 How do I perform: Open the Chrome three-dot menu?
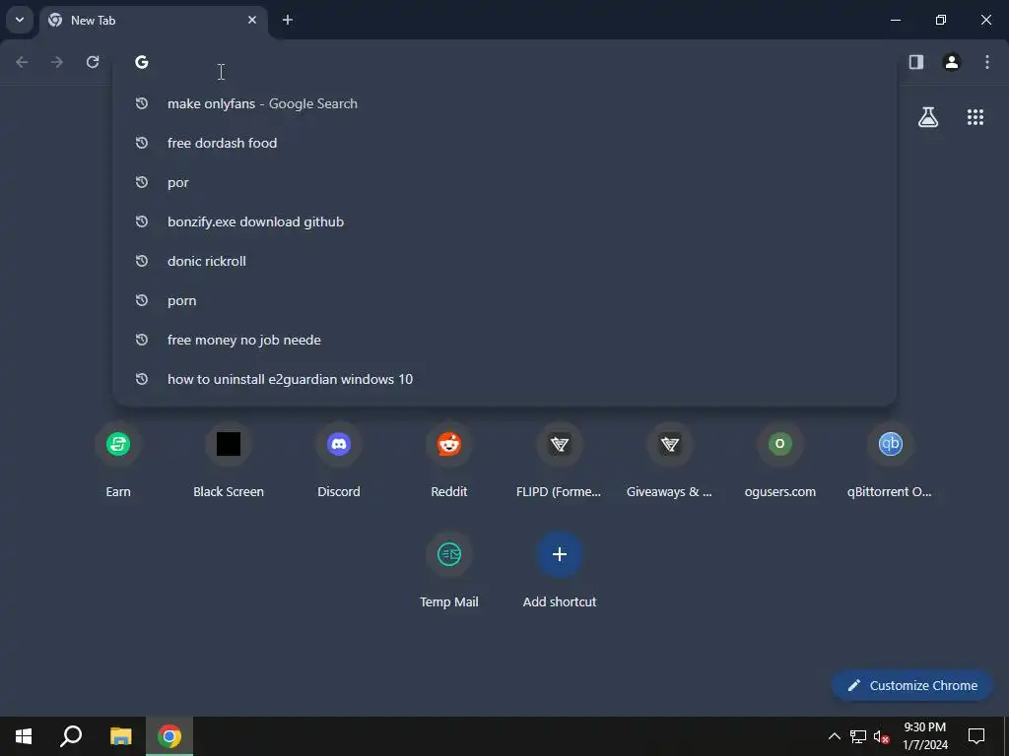[987, 62]
